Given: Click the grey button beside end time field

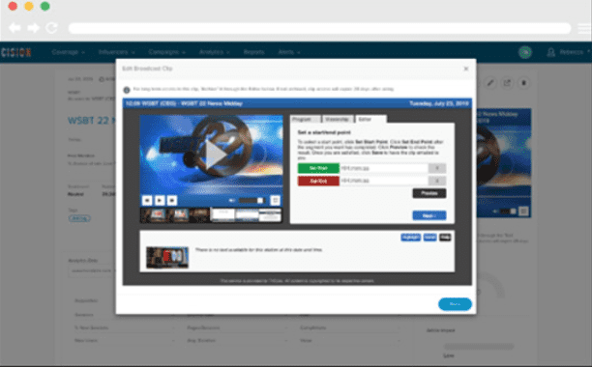Looking at the screenshot, I should tap(437, 181).
